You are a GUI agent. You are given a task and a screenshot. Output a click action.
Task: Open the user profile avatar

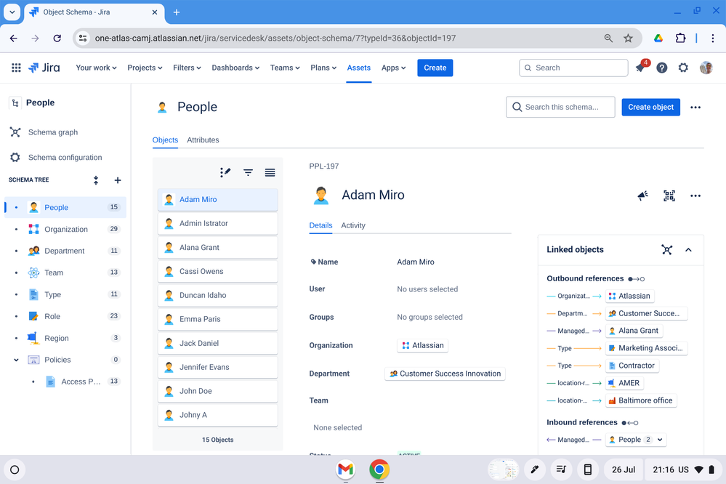pyautogui.click(x=706, y=68)
